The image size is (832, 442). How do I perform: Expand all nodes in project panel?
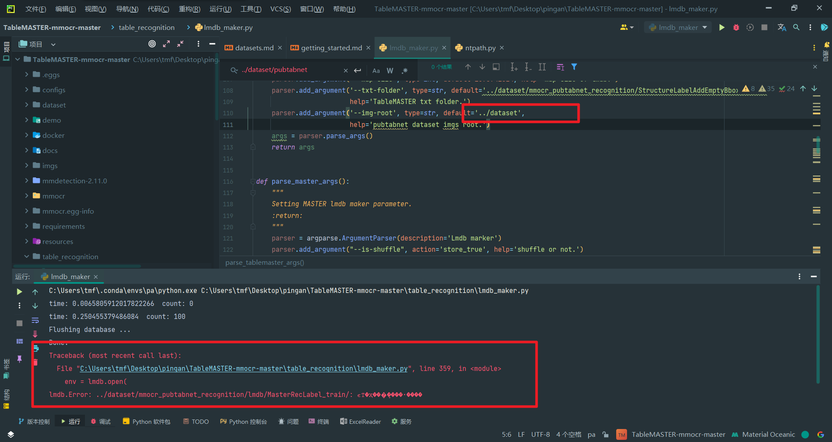pos(166,44)
